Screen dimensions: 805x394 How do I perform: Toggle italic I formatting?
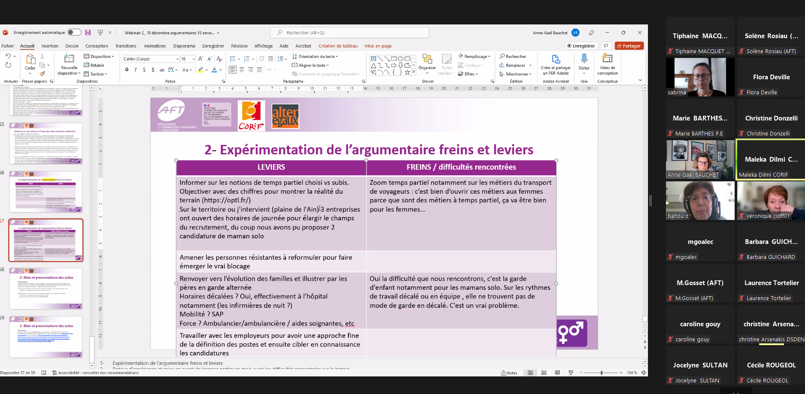point(136,69)
